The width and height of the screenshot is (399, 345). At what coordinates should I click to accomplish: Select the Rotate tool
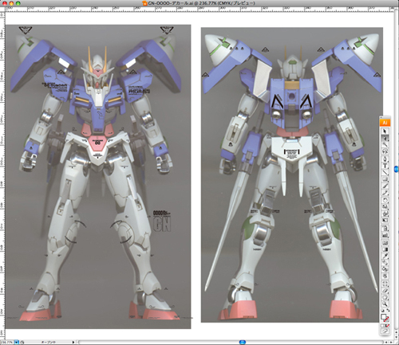(385, 200)
